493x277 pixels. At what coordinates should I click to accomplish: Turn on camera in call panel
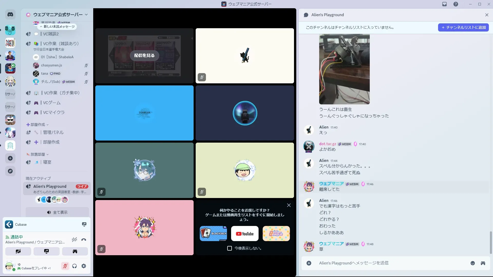(x=18, y=251)
